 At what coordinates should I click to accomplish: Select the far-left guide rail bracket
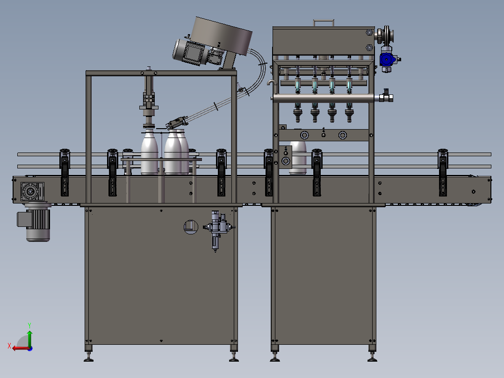coord(65,173)
